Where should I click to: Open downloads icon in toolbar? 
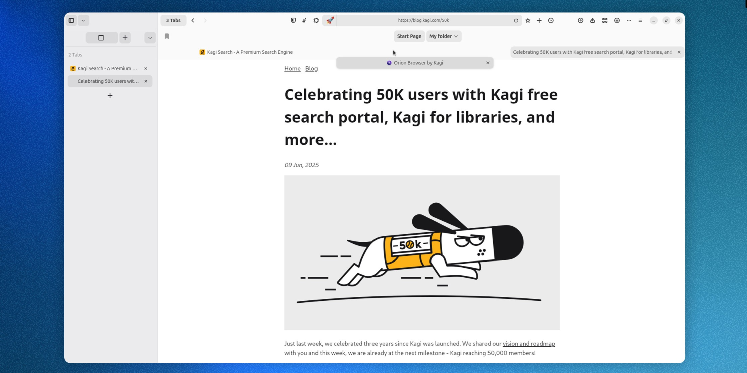(617, 20)
